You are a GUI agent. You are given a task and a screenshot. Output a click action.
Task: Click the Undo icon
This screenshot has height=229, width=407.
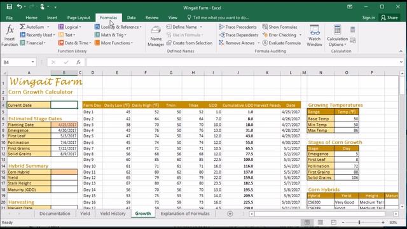pyautogui.click(x=19, y=7)
